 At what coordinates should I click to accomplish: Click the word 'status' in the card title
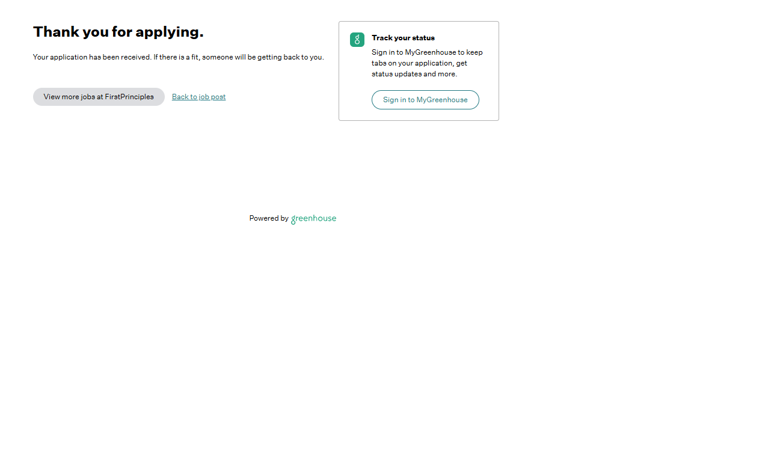click(x=423, y=38)
